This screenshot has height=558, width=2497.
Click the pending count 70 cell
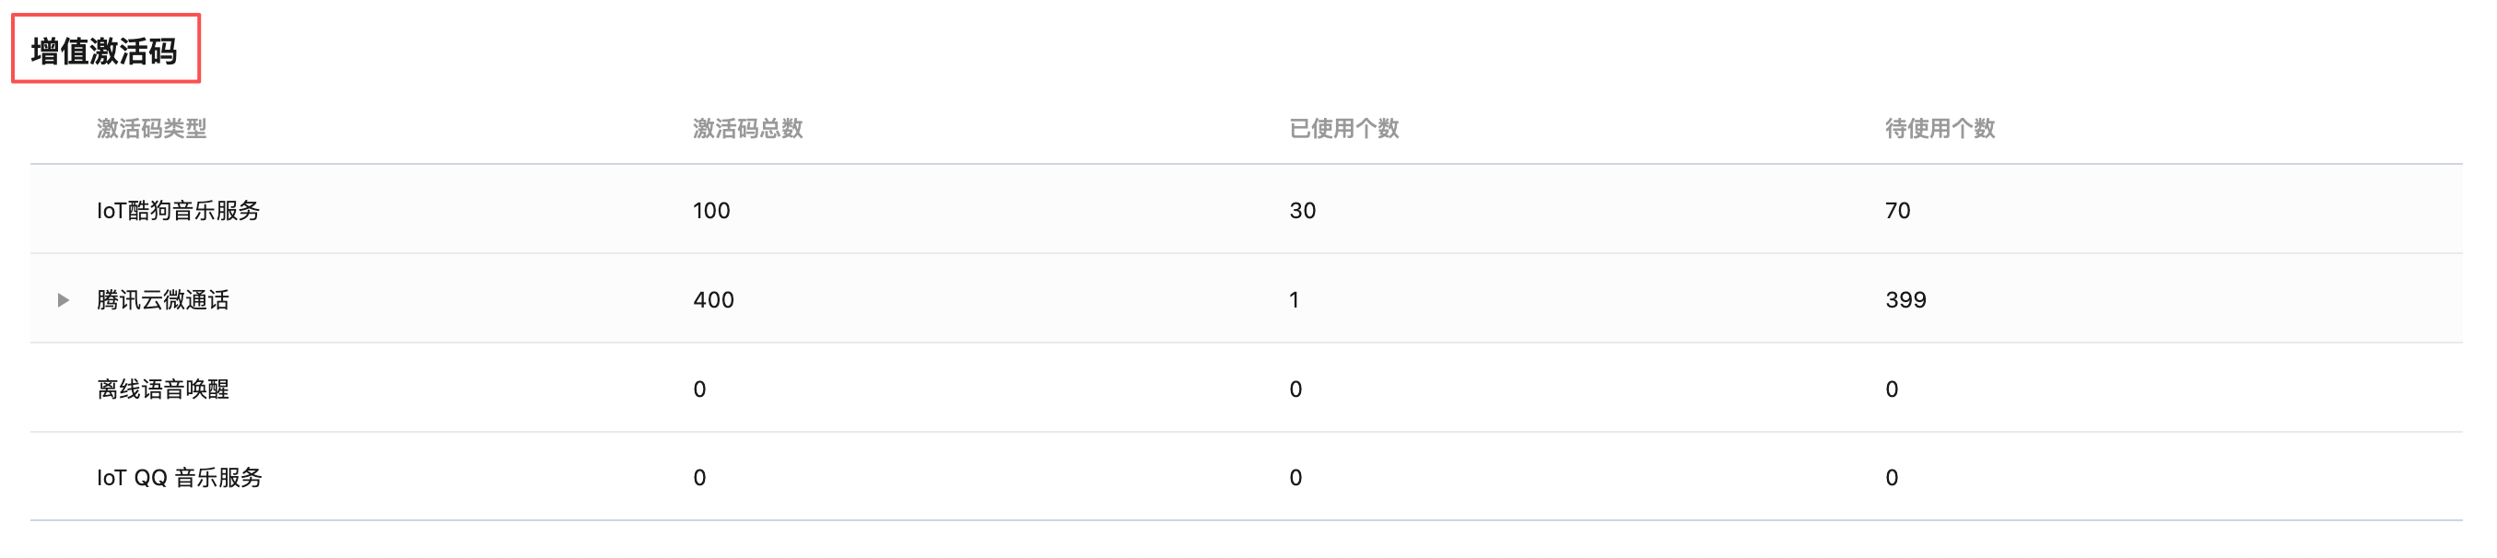1897,210
